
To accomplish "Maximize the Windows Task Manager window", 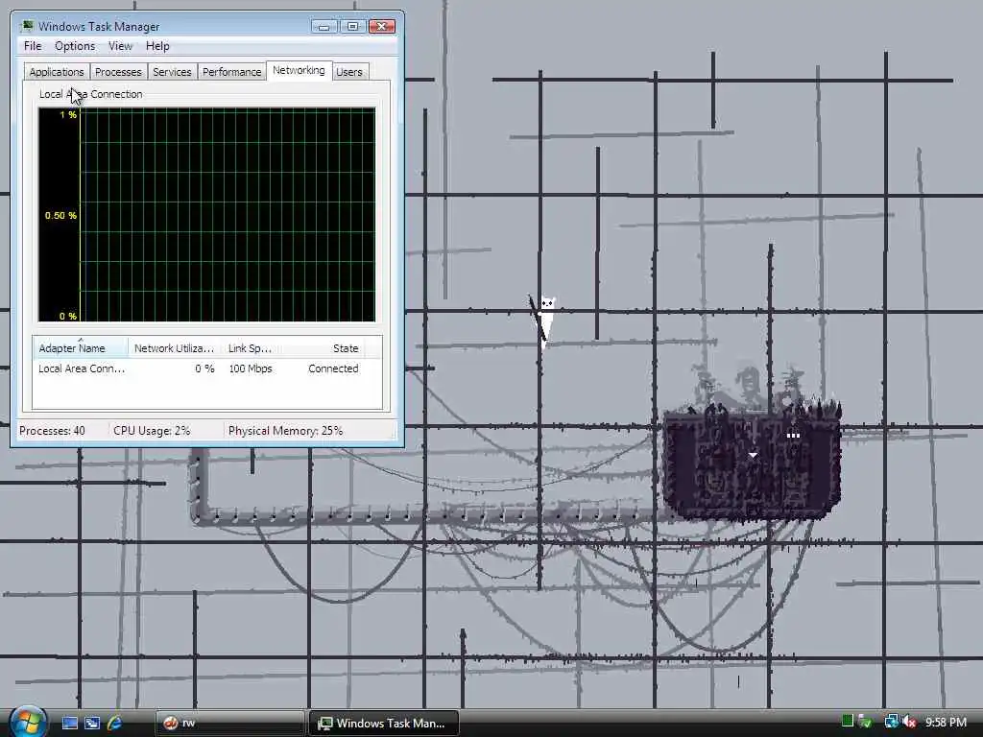I will pyautogui.click(x=352, y=26).
